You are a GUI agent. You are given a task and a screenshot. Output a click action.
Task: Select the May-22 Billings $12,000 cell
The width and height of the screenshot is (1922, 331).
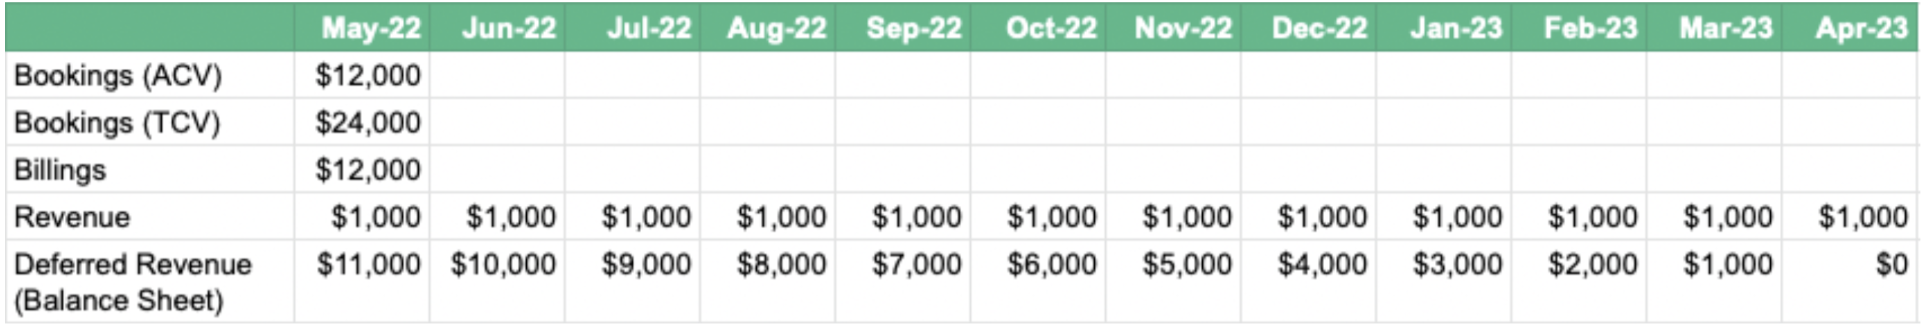(x=367, y=170)
